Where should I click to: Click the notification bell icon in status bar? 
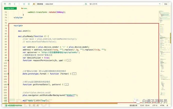click(x=167, y=105)
